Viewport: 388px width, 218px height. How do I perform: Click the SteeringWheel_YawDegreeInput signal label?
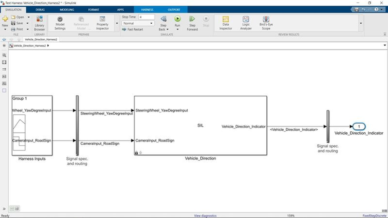click(x=107, y=113)
